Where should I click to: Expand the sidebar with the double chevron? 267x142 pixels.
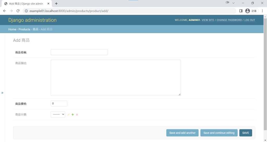2,93
